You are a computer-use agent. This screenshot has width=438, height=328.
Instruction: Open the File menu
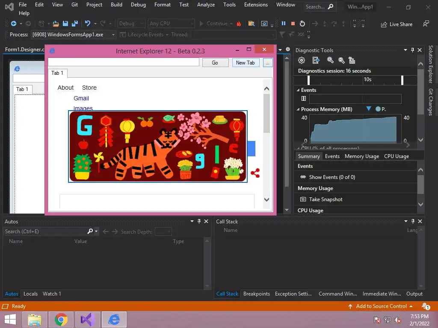pyautogui.click(x=23, y=5)
